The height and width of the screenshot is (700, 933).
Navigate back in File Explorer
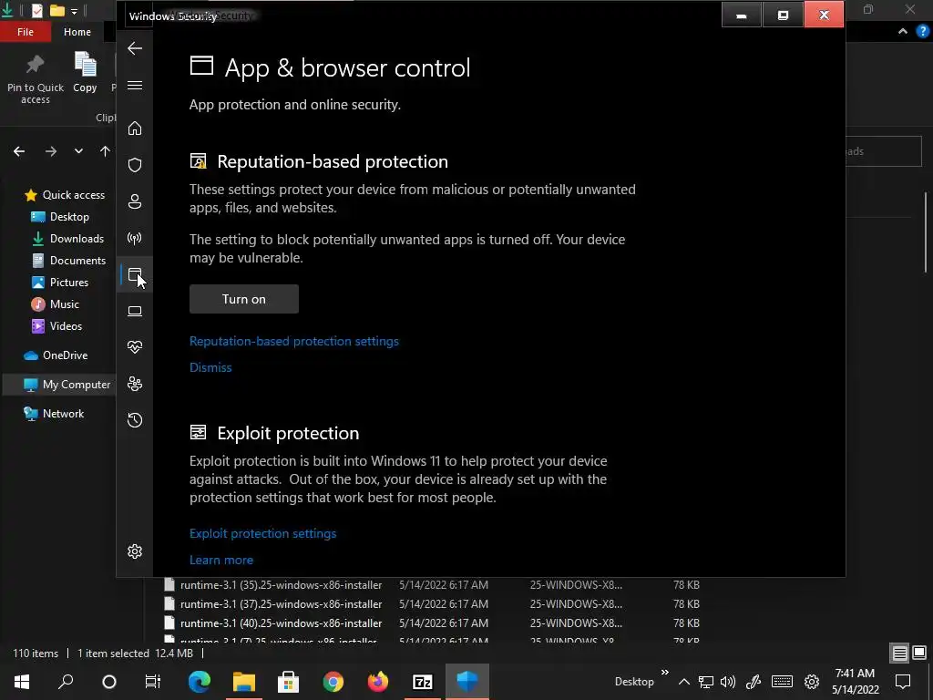point(19,151)
